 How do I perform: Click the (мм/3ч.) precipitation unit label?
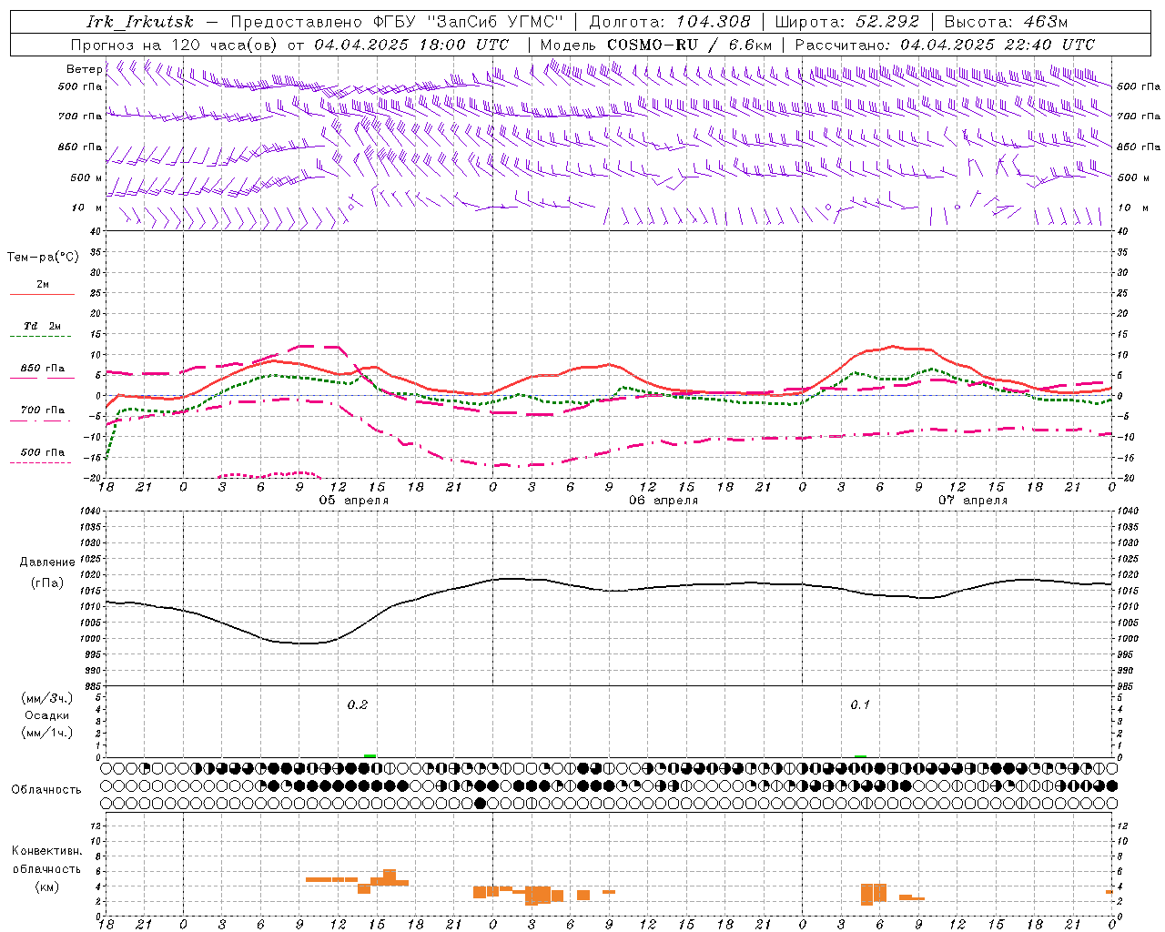pos(46,698)
